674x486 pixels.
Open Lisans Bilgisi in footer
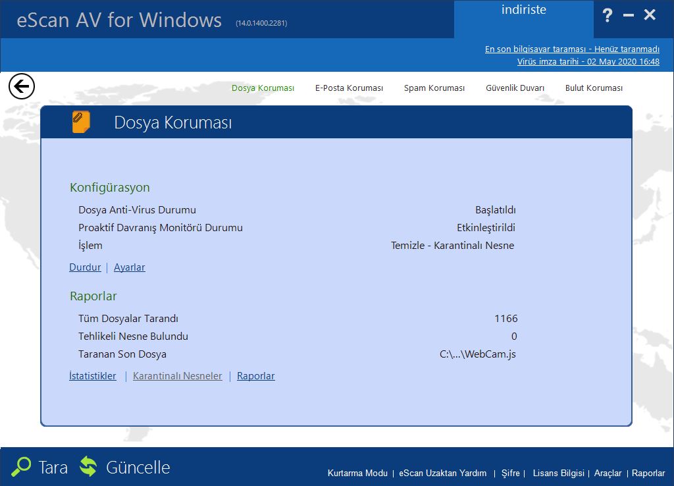[x=558, y=473]
